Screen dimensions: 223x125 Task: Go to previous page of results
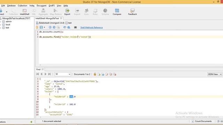tap(41, 74)
